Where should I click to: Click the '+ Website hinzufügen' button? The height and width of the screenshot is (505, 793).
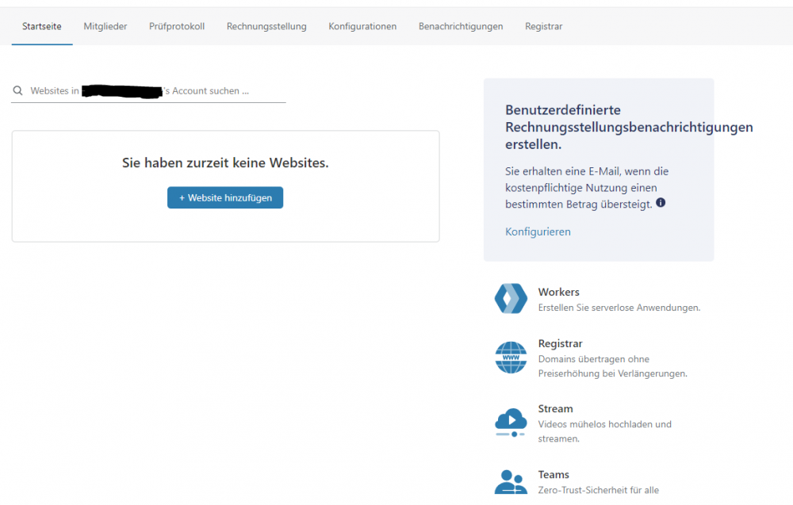[x=225, y=197]
